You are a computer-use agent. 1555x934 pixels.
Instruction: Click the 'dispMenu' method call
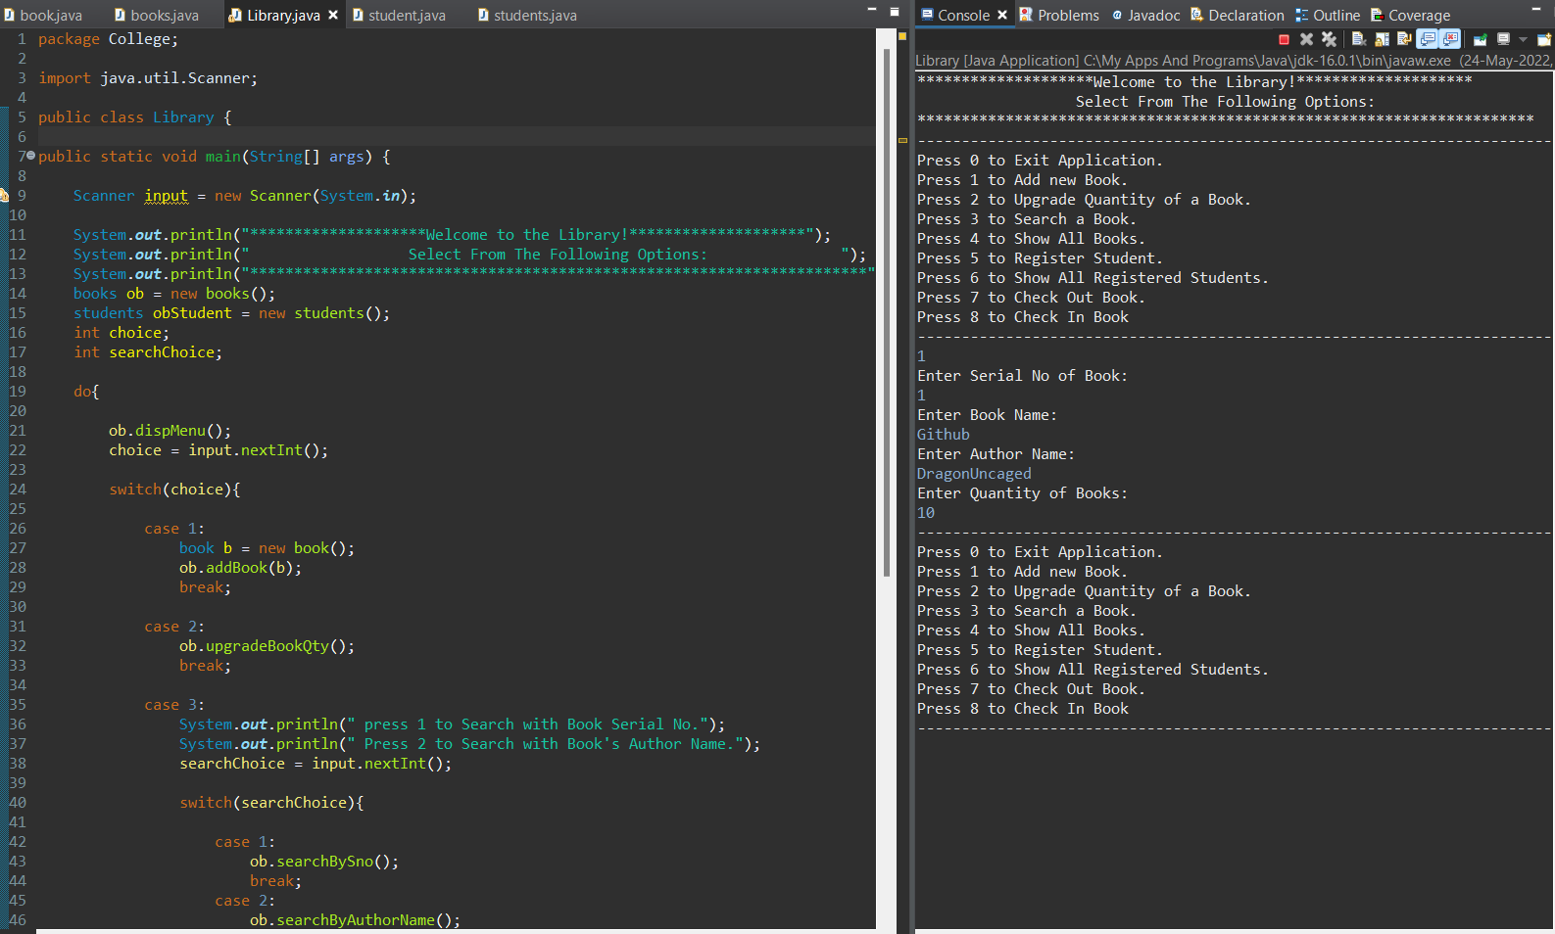point(170,431)
